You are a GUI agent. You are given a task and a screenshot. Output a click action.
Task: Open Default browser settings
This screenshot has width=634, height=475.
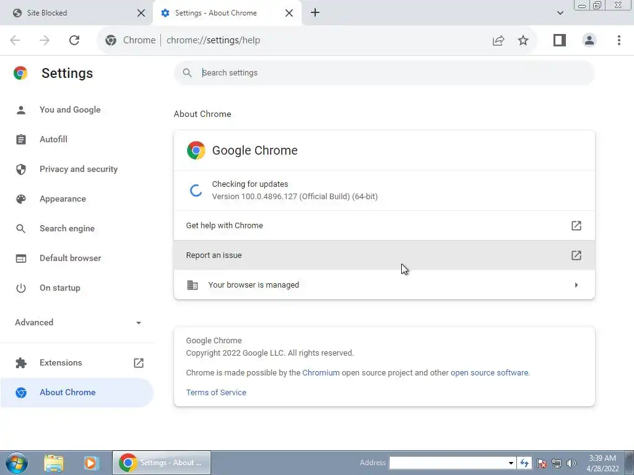point(71,258)
